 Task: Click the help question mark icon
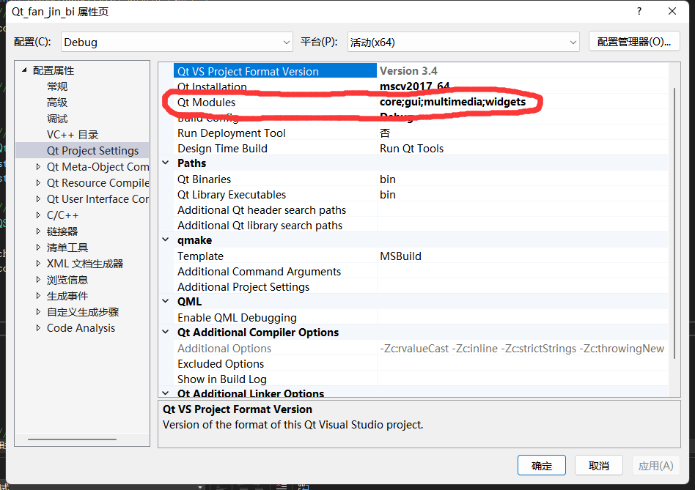coord(639,12)
